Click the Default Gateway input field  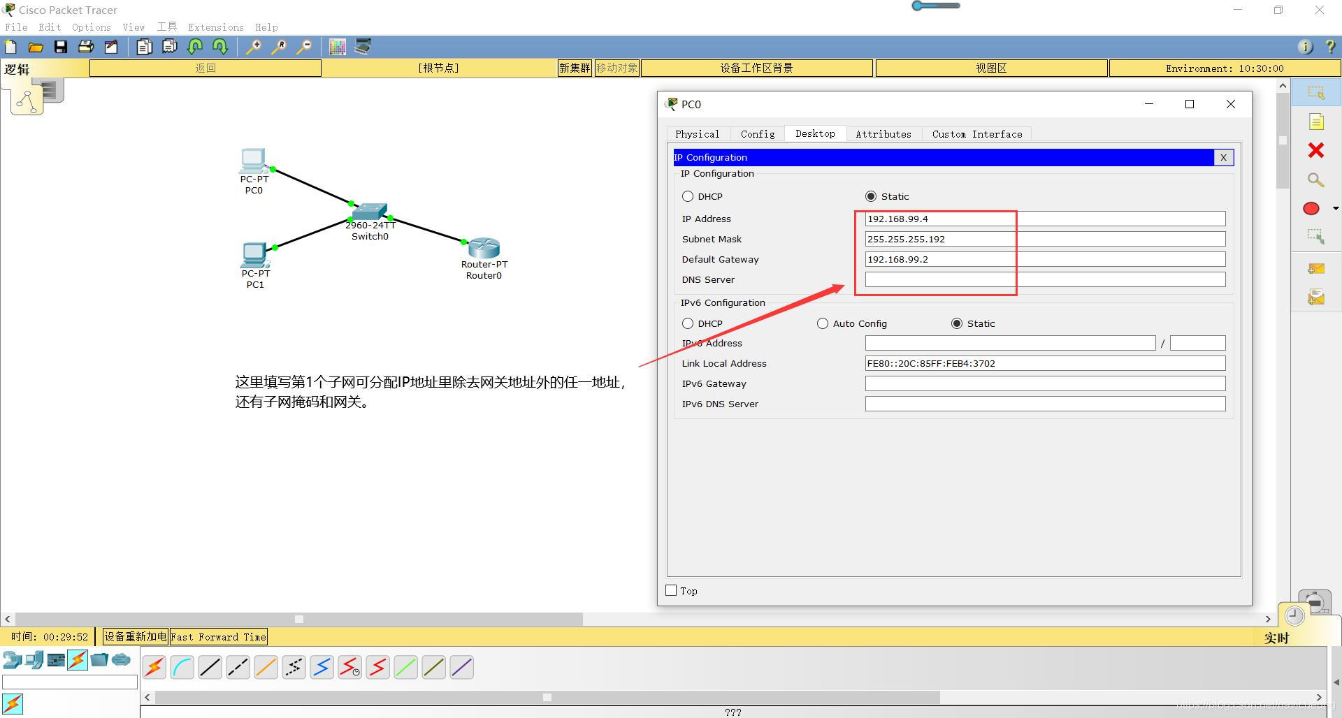tap(1045, 259)
